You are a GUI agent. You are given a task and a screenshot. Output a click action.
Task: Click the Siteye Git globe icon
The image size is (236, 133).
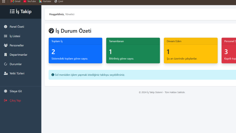(6, 91)
